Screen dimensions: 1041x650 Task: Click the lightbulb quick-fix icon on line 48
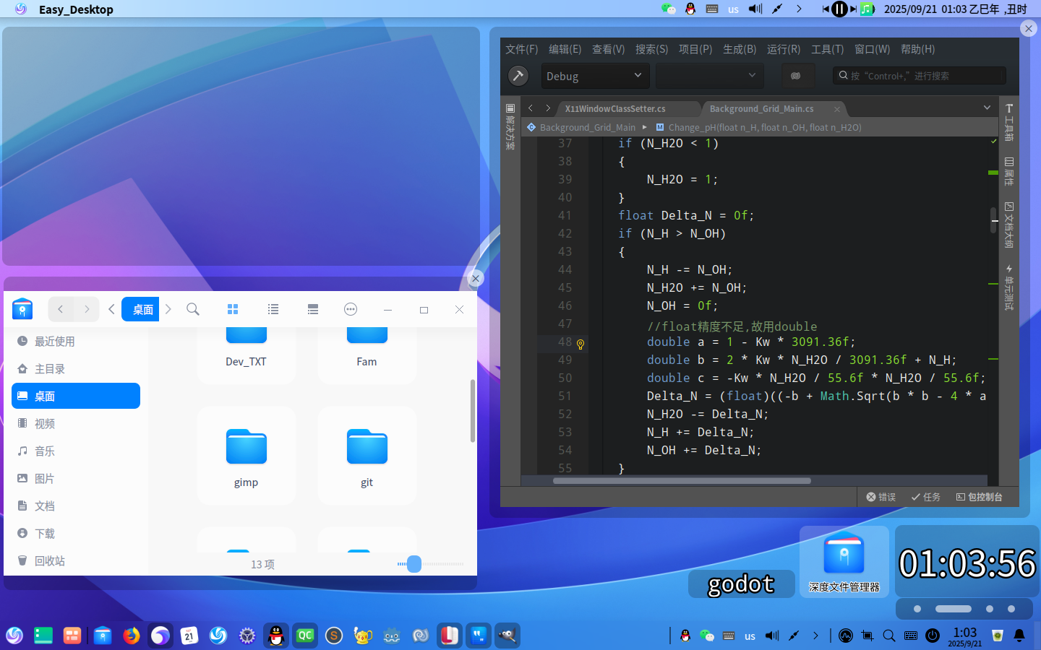(x=580, y=344)
